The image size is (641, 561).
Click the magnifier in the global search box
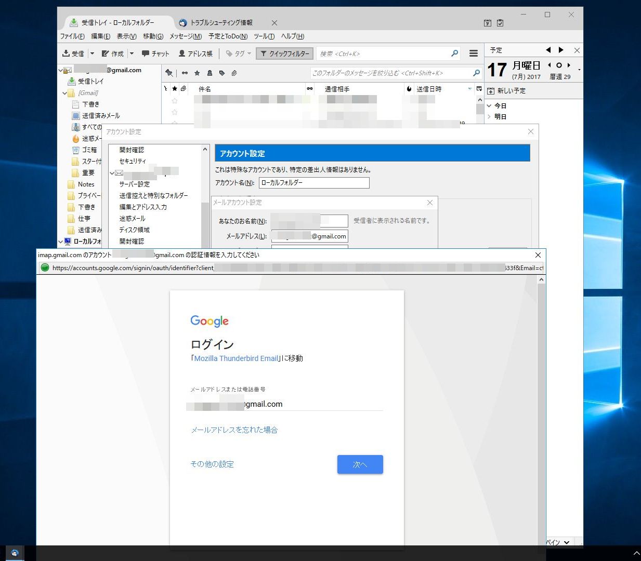[455, 53]
